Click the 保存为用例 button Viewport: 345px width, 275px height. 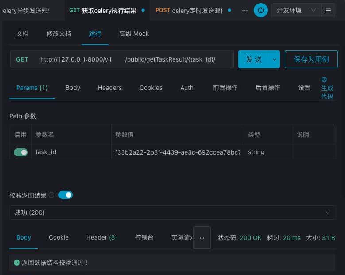(x=311, y=59)
